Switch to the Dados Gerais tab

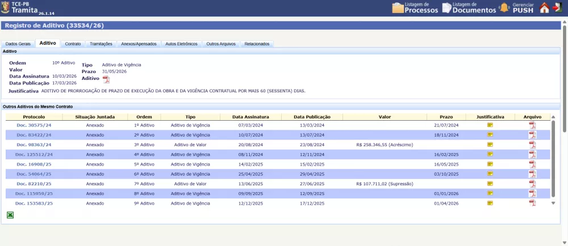pos(18,44)
